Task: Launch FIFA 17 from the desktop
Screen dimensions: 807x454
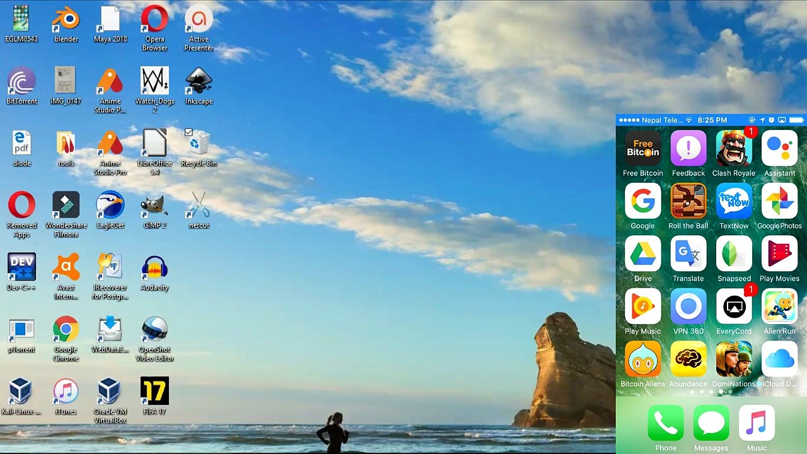Action: (x=154, y=392)
